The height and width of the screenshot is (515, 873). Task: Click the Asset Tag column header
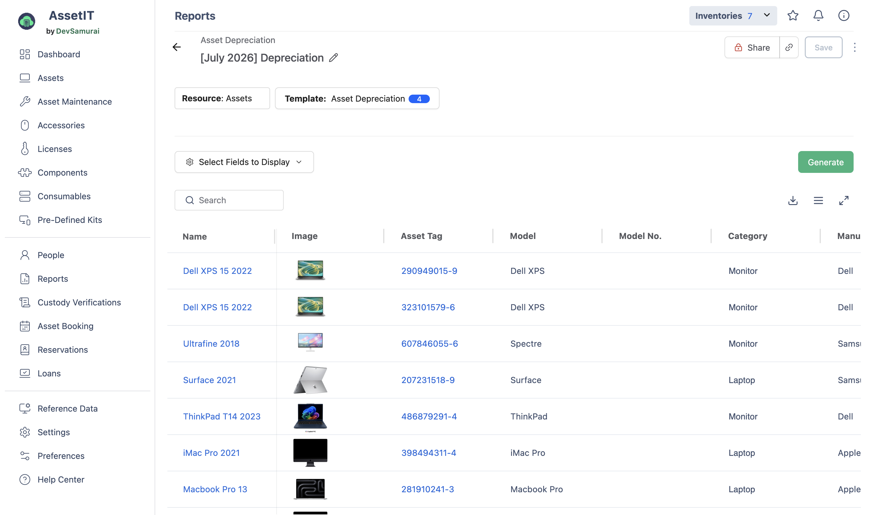[421, 236]
